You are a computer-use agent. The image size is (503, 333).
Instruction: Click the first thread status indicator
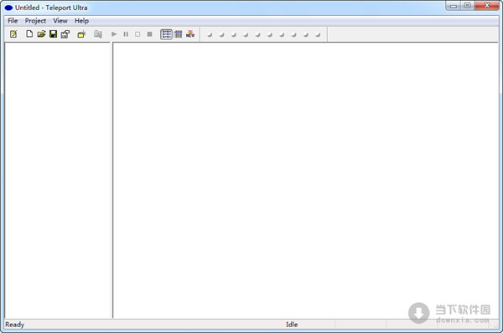coord(210,34)
